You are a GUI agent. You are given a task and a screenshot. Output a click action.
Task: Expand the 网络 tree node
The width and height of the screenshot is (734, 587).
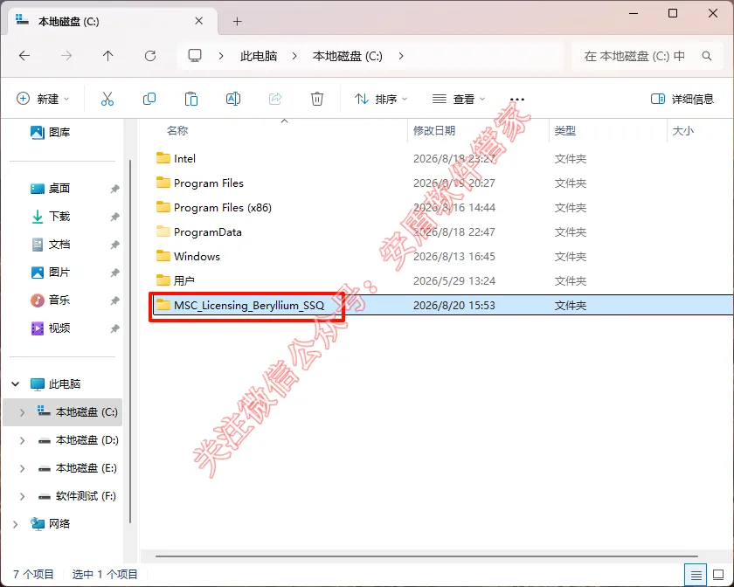(16, 524)
